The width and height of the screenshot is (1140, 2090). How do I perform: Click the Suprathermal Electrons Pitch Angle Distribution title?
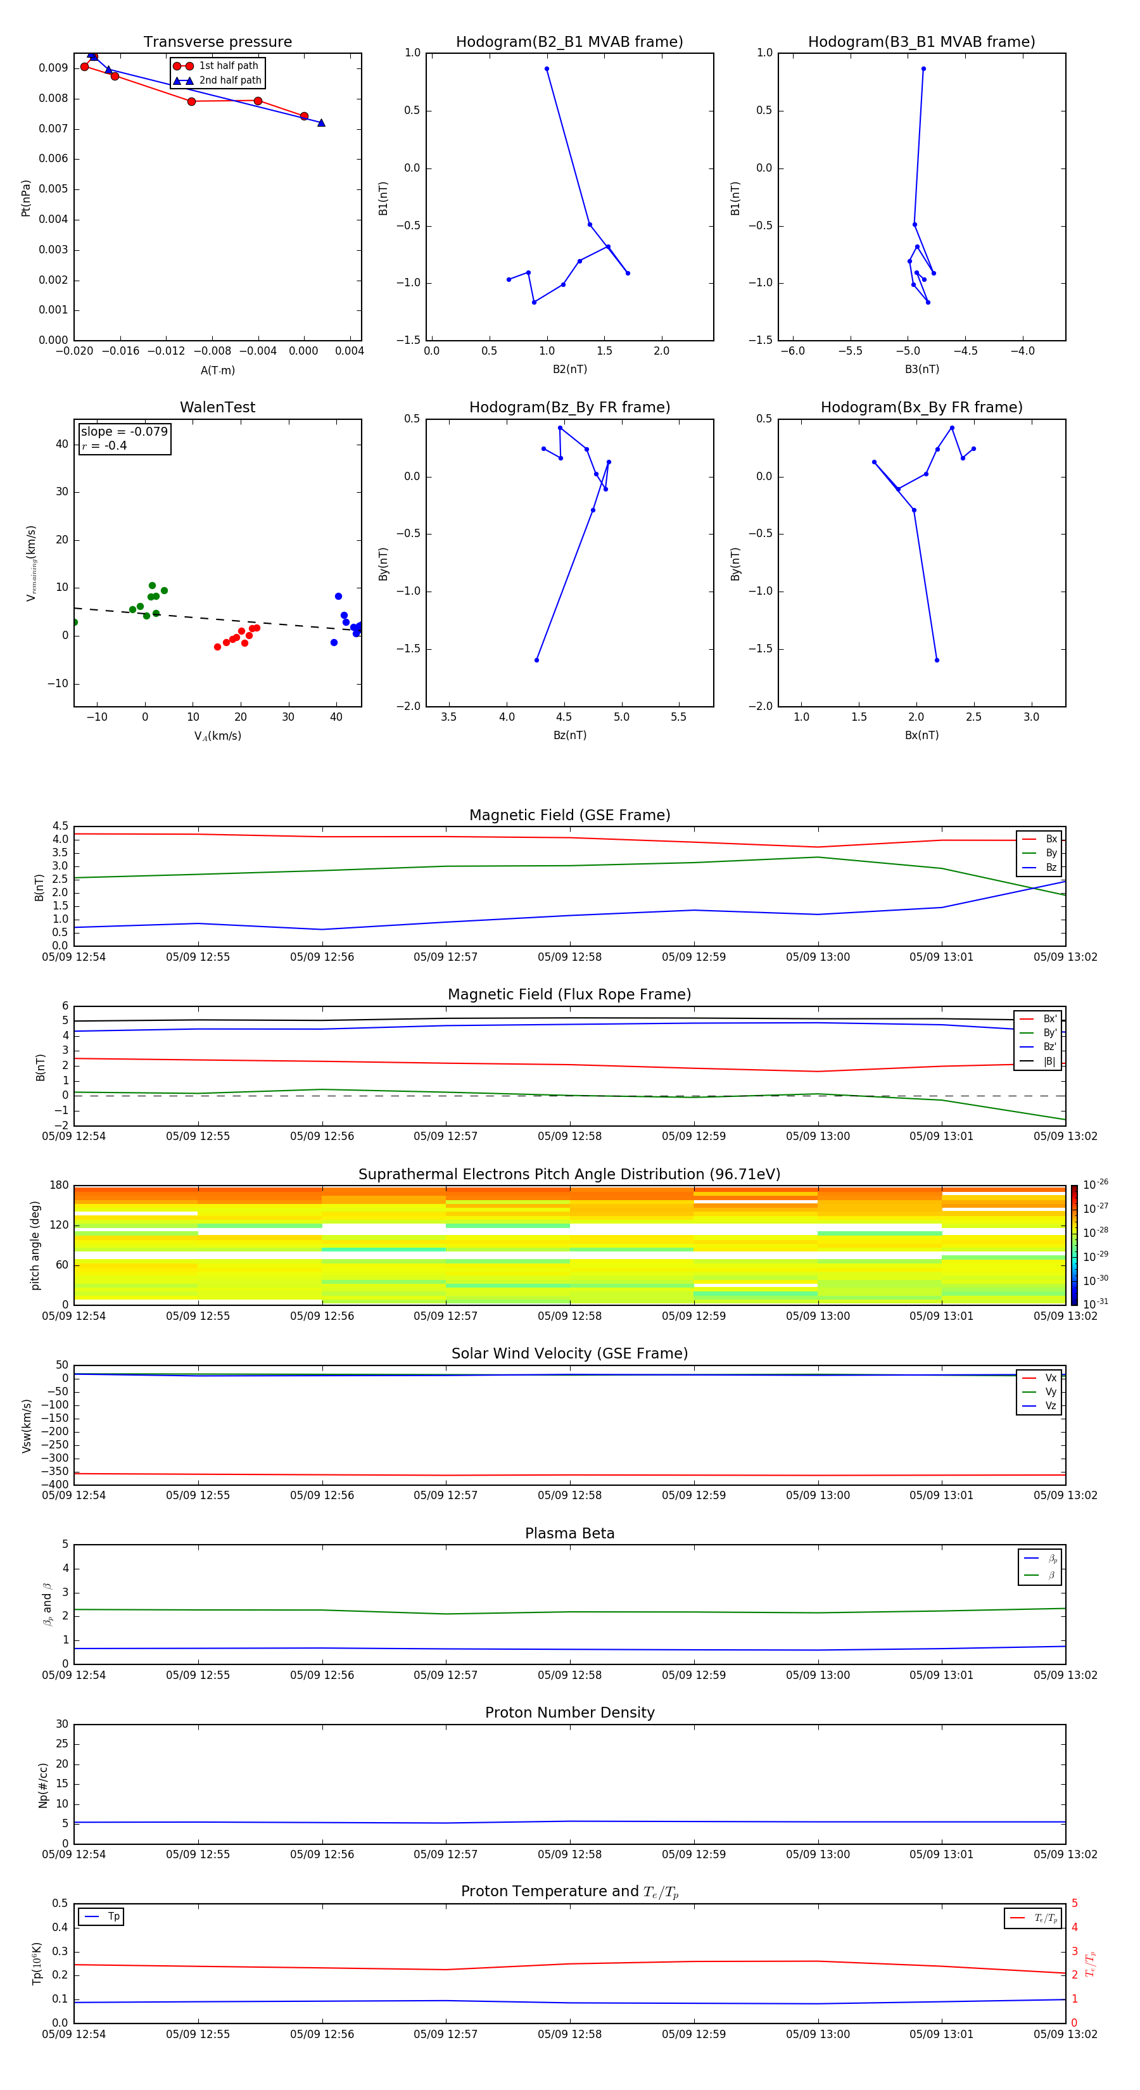tap(569, 1175)
